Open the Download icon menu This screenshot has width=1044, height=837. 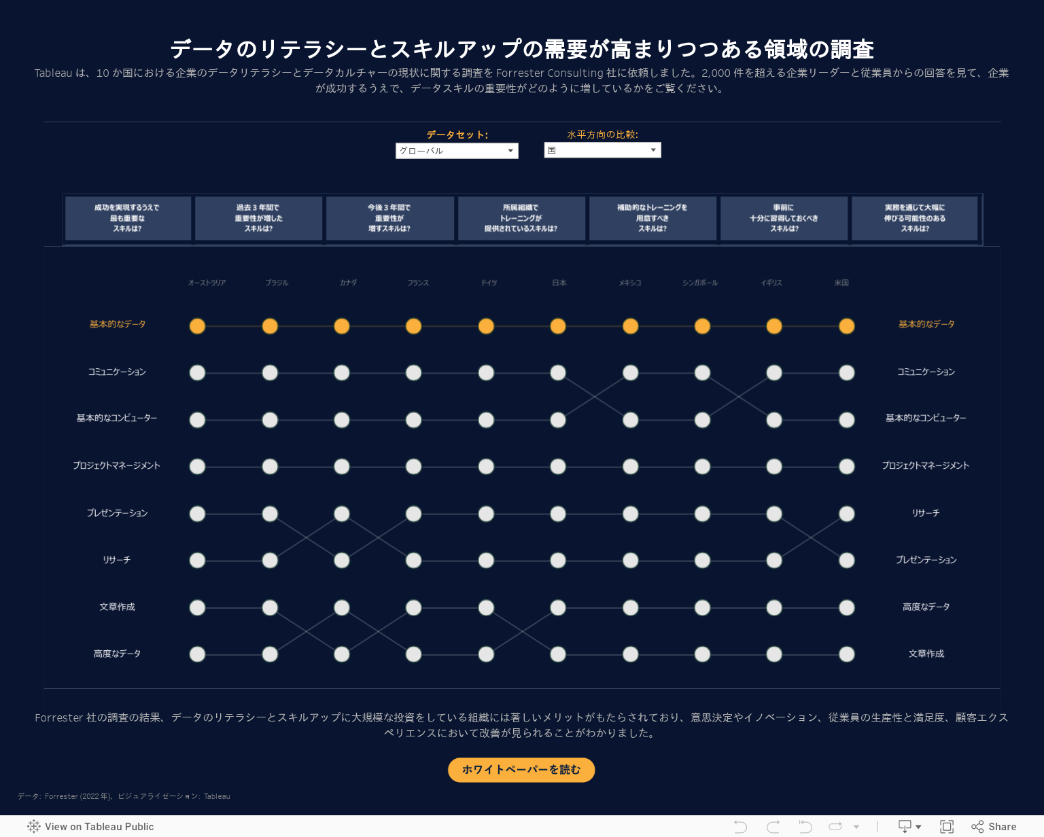pos(909,827)
